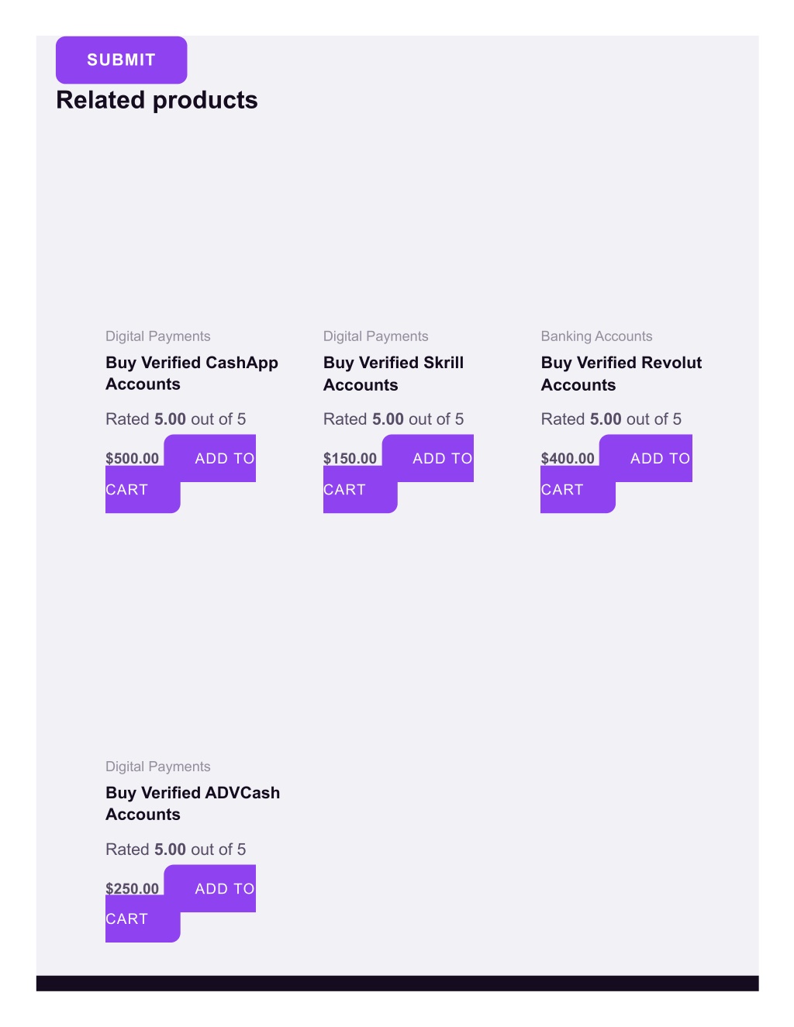Select Digital Payments category above ADVCash product
This screenshot has height=1027, width=794.
[158, 767]
